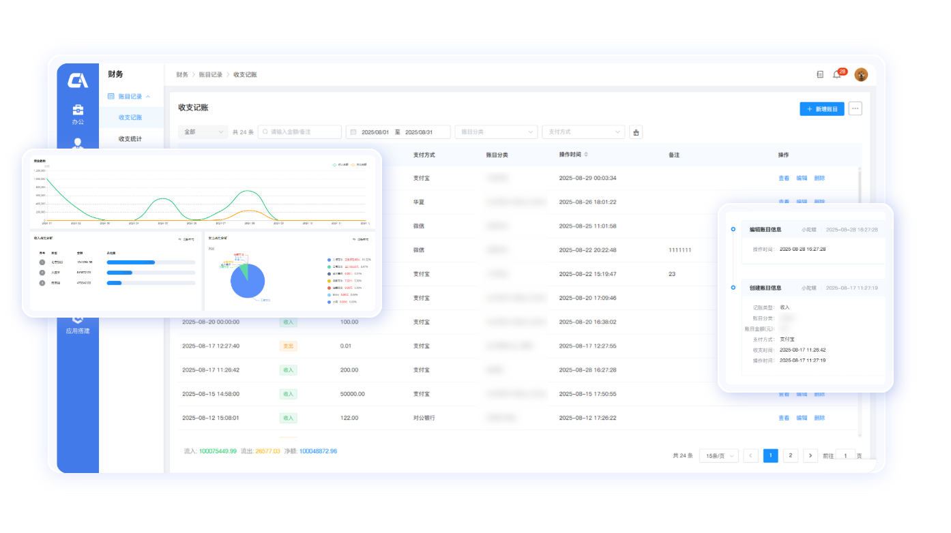The width and height of the screenshot is (951, 533).
Task: Click the 请输入金额/备注 search field
Action: 300,132
